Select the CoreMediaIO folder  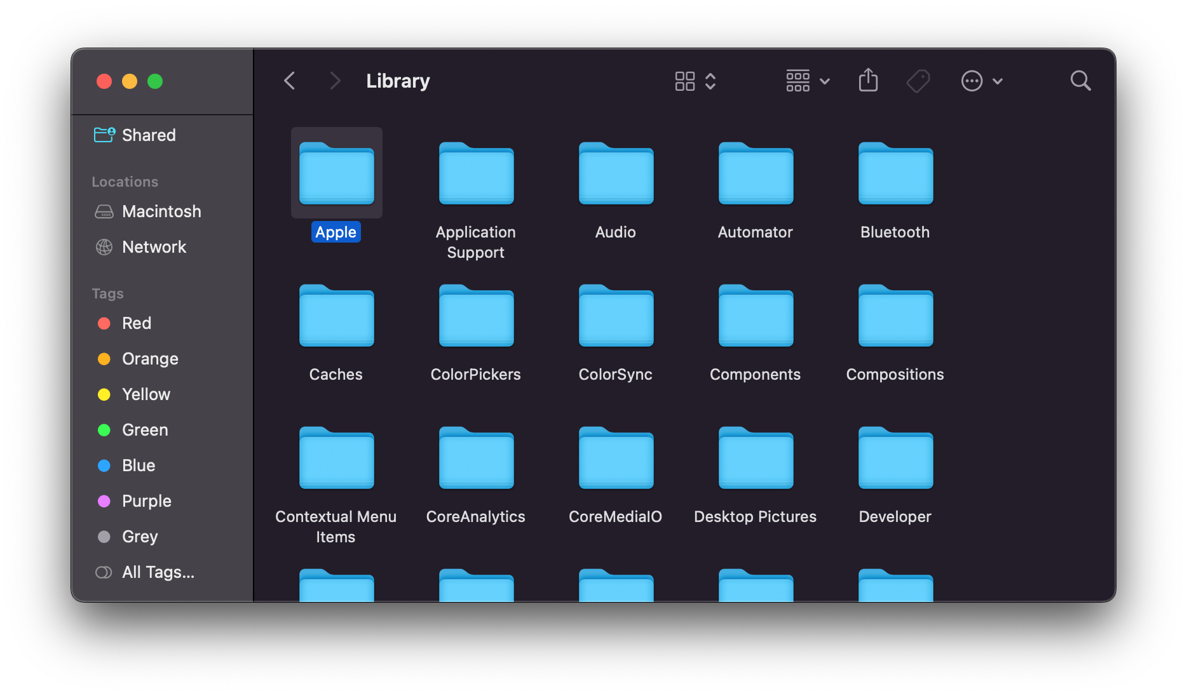pos(616,457)
